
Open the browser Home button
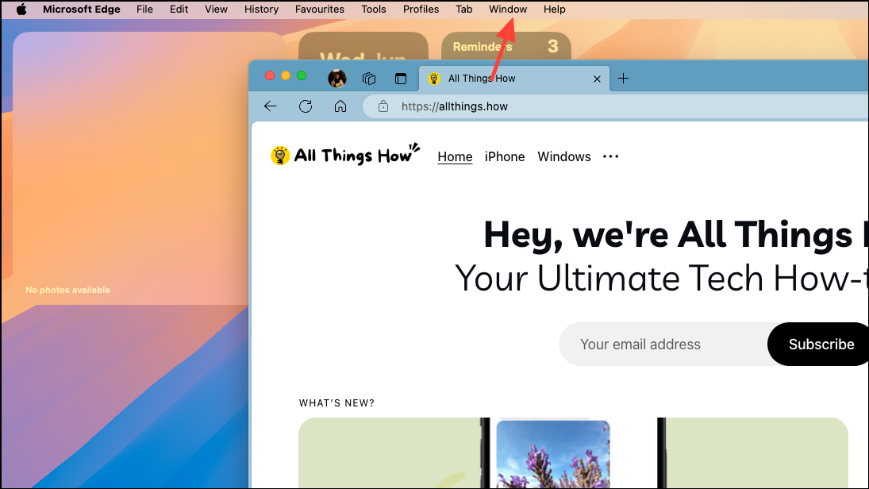click(x=340, y=106)
